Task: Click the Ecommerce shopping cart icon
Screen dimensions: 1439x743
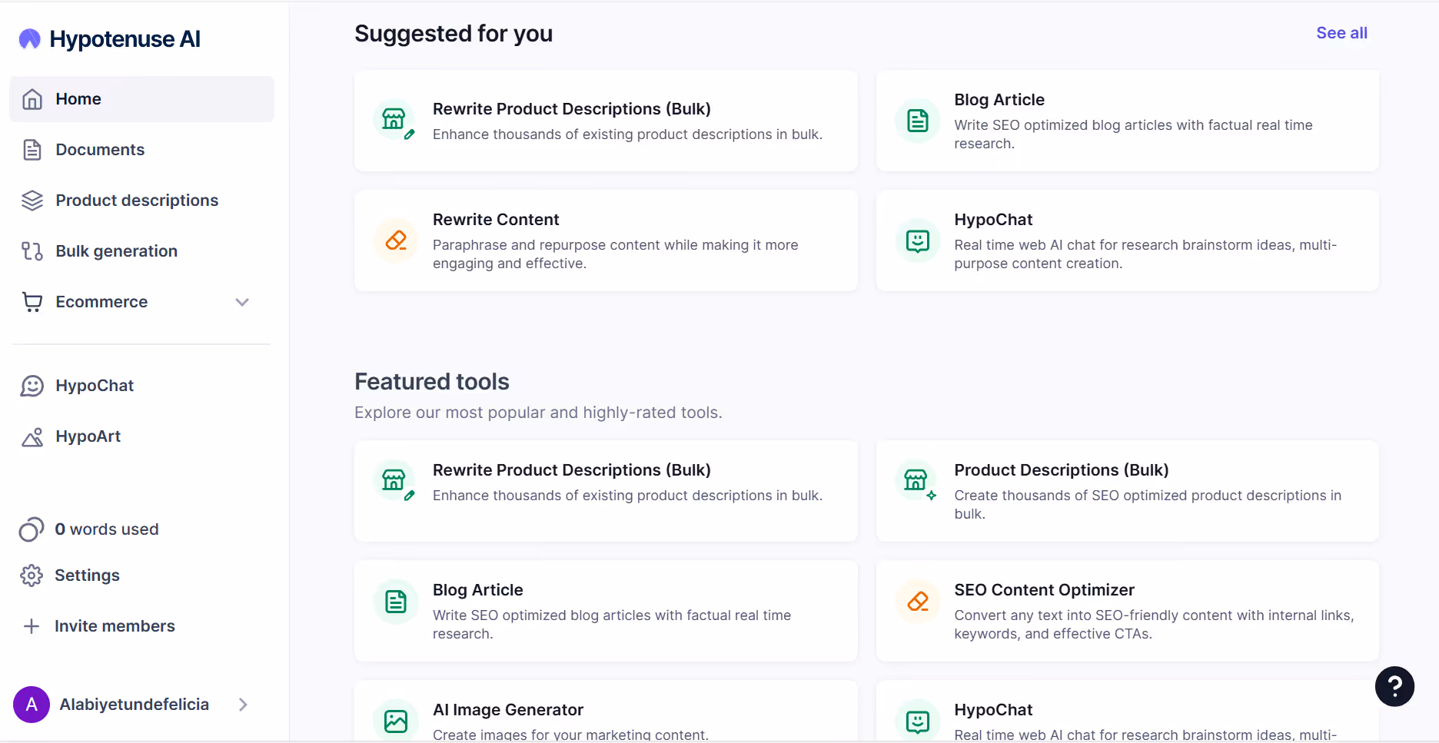Action: (32, 302)
